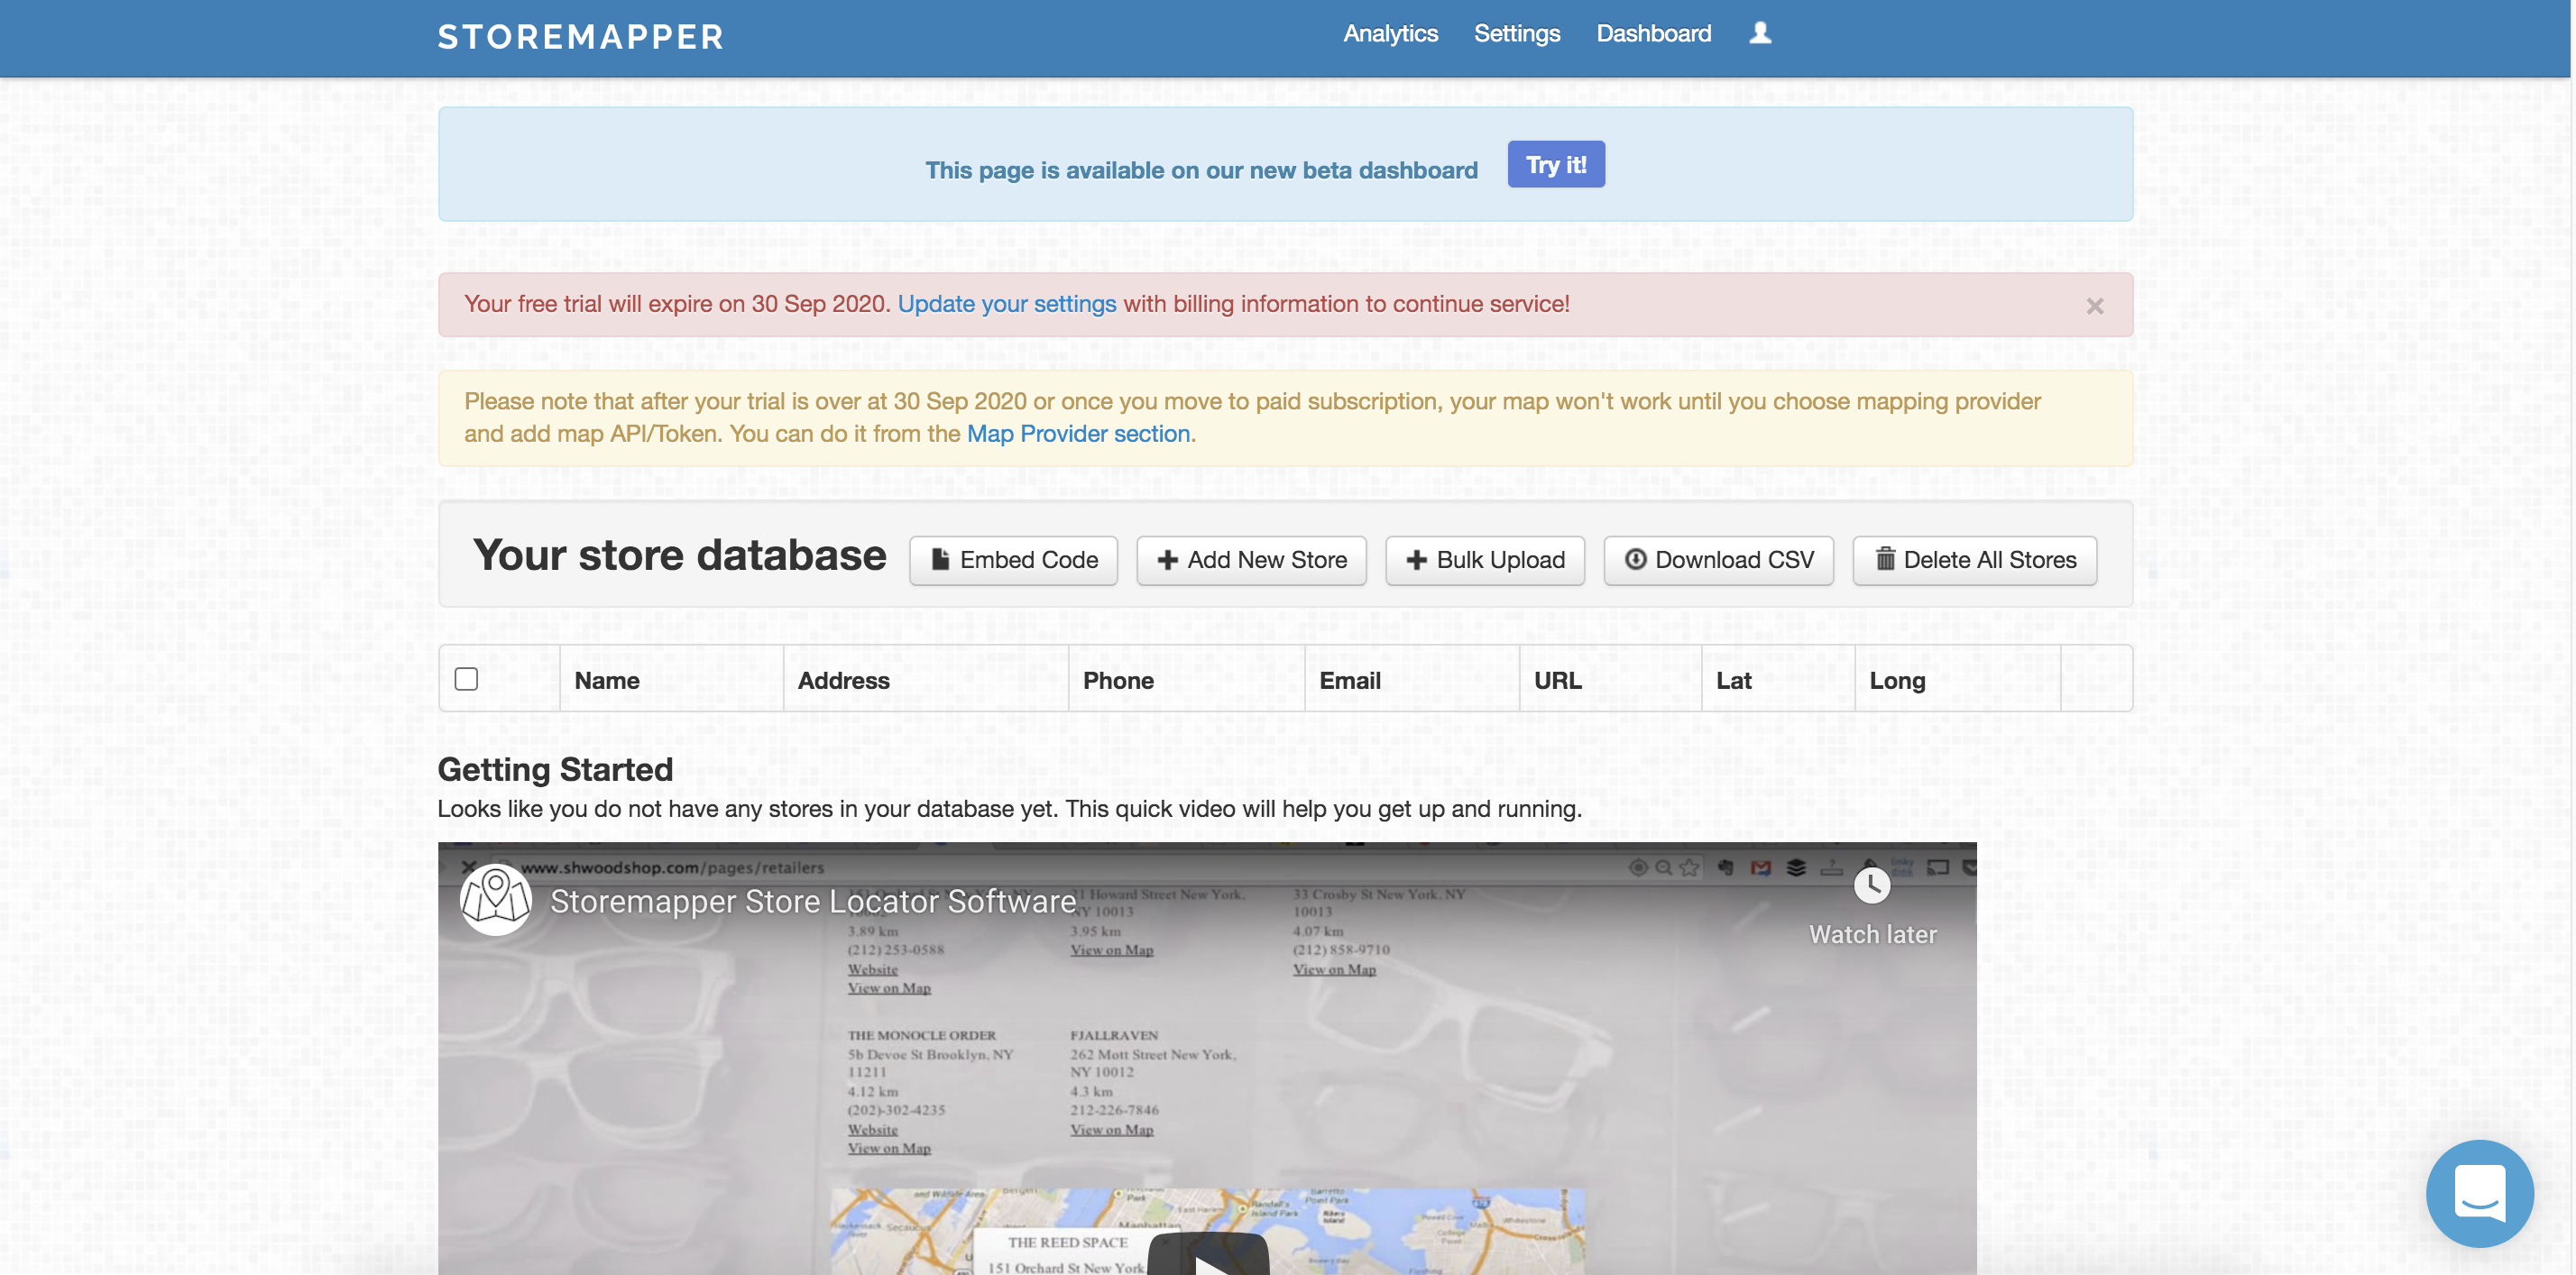Dismiss the free trial expiry alert
This screenshot has width=2576, height=1275.
point(2095,306)
